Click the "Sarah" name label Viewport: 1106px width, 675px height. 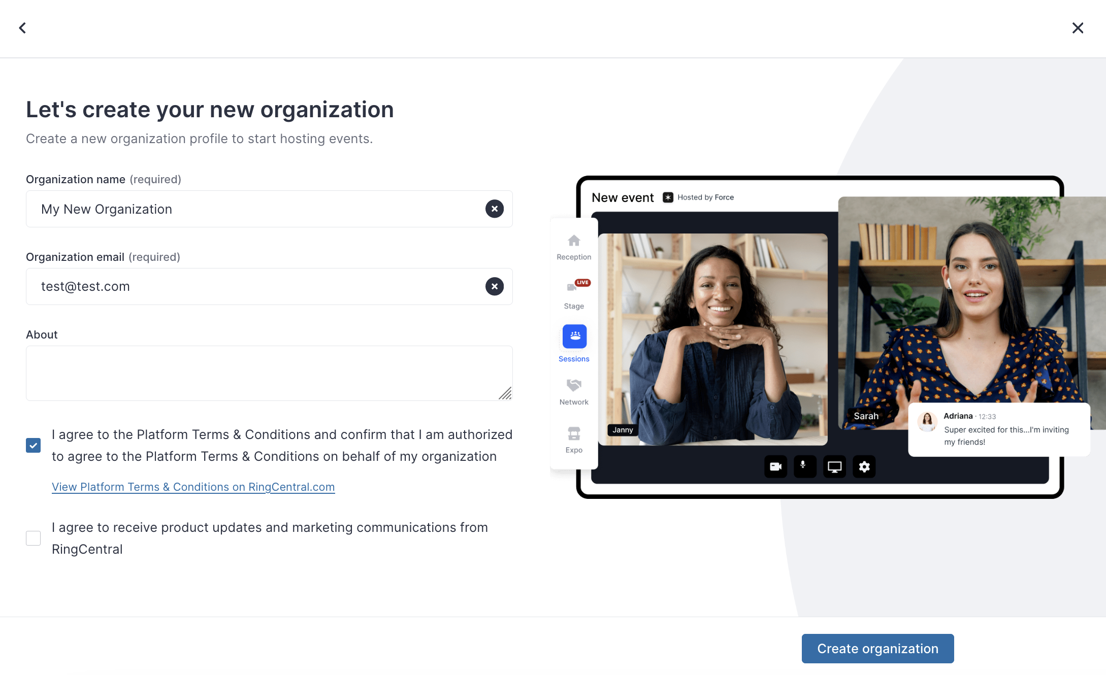pyautogui.click(x=866, y=416)
